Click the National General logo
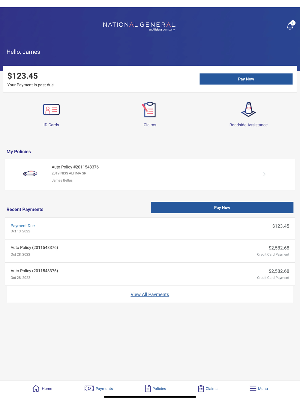The image size is (300, 400). point(139,26)
